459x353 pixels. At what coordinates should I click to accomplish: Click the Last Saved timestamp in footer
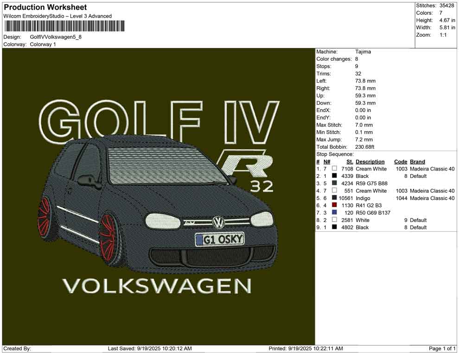150,348
